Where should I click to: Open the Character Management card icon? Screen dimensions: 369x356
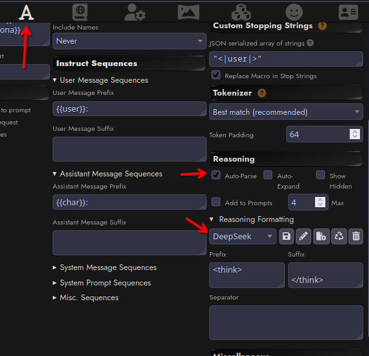(x=348, y=12)
